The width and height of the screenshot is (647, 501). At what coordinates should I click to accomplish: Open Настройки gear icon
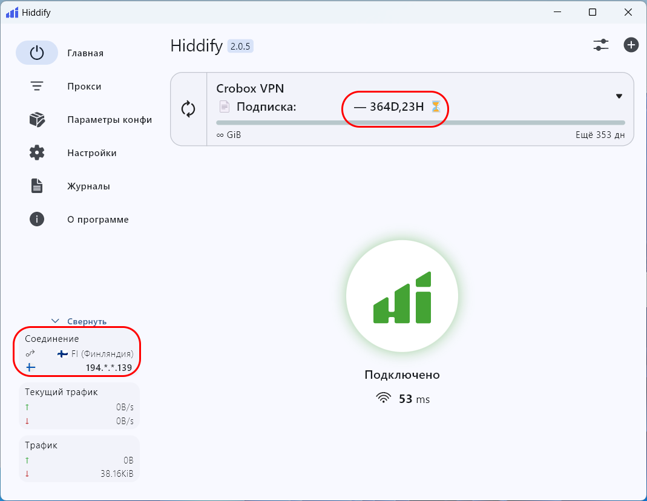tap(37, 153)
